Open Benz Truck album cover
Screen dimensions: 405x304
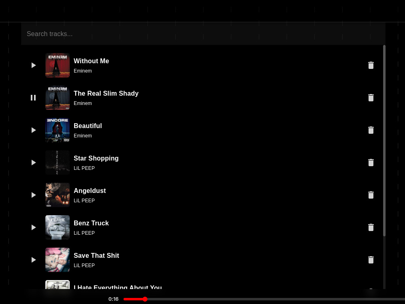tap(58, 227)
